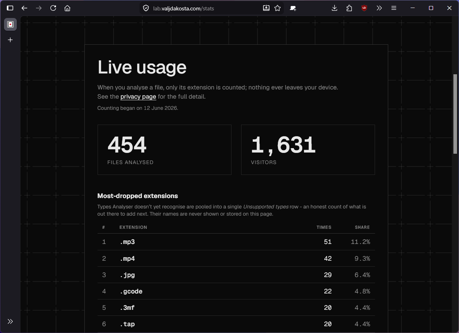Click the # column header
This screenshot has width=459, height=333.
click(x=103, y=227)
